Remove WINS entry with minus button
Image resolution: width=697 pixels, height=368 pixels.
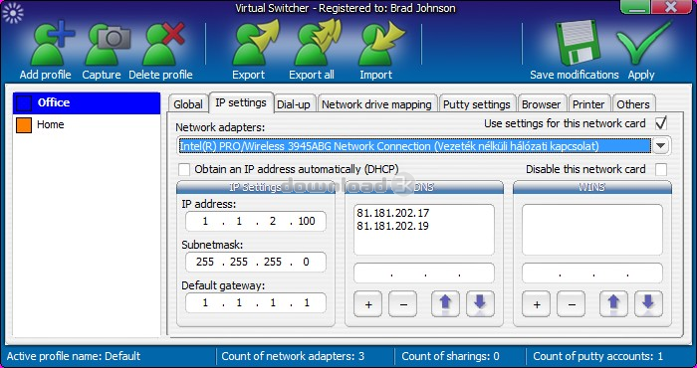(572, 304)
